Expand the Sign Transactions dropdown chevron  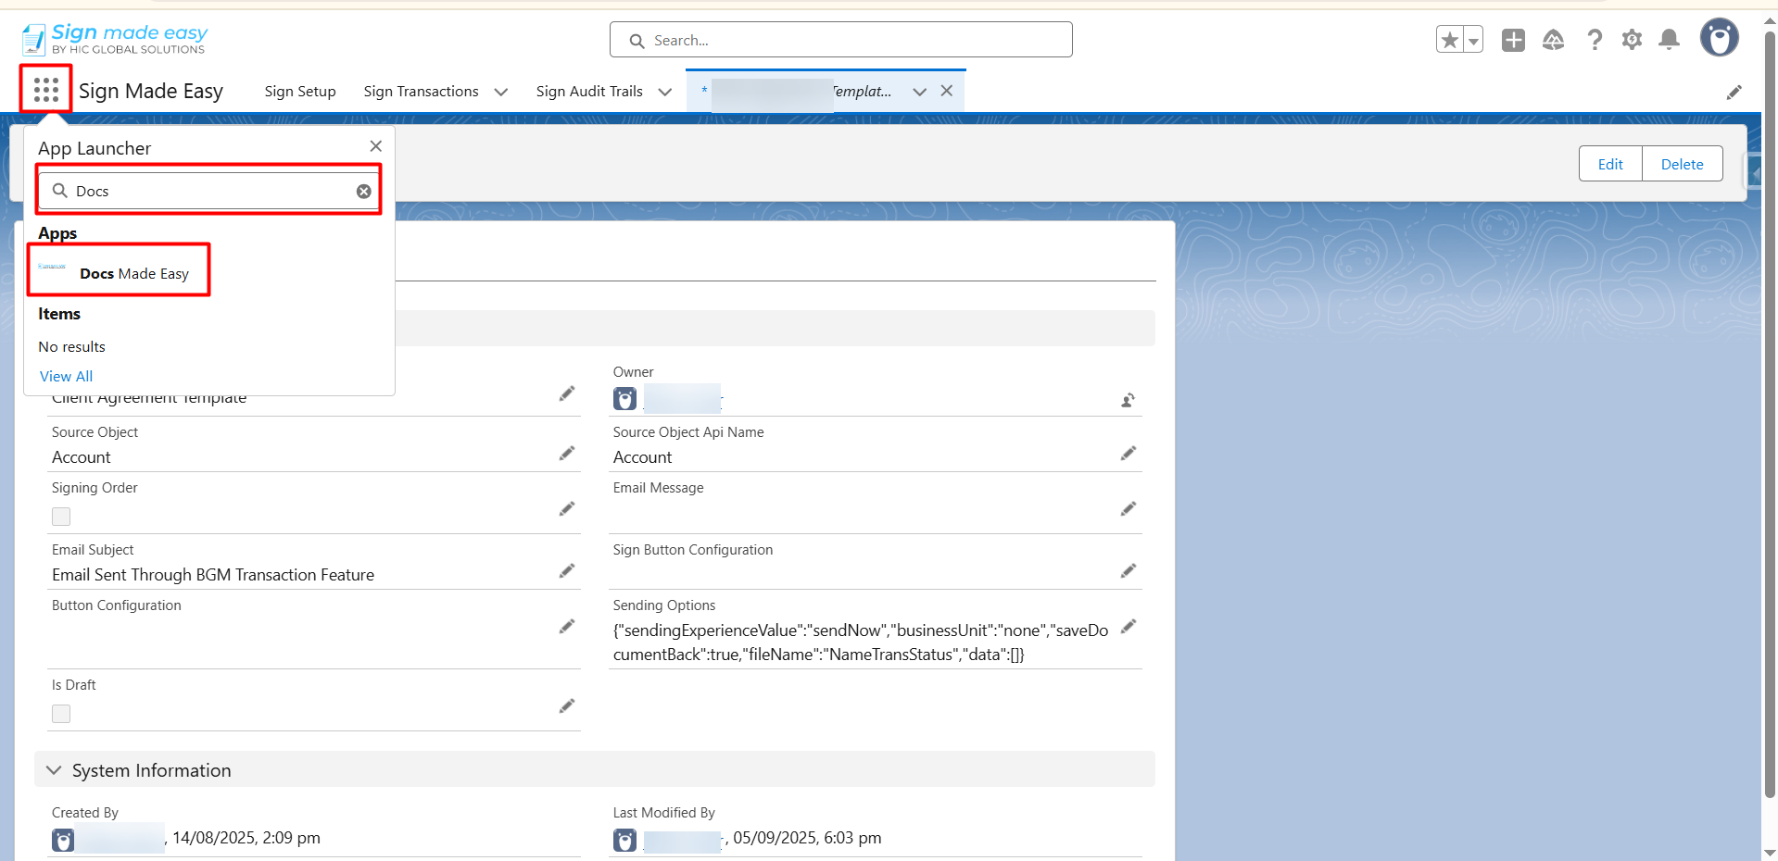(501, 92)
